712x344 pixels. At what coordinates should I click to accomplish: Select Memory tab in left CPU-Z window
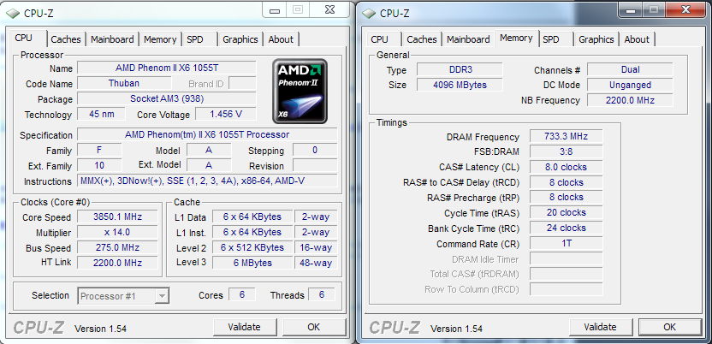160,39
